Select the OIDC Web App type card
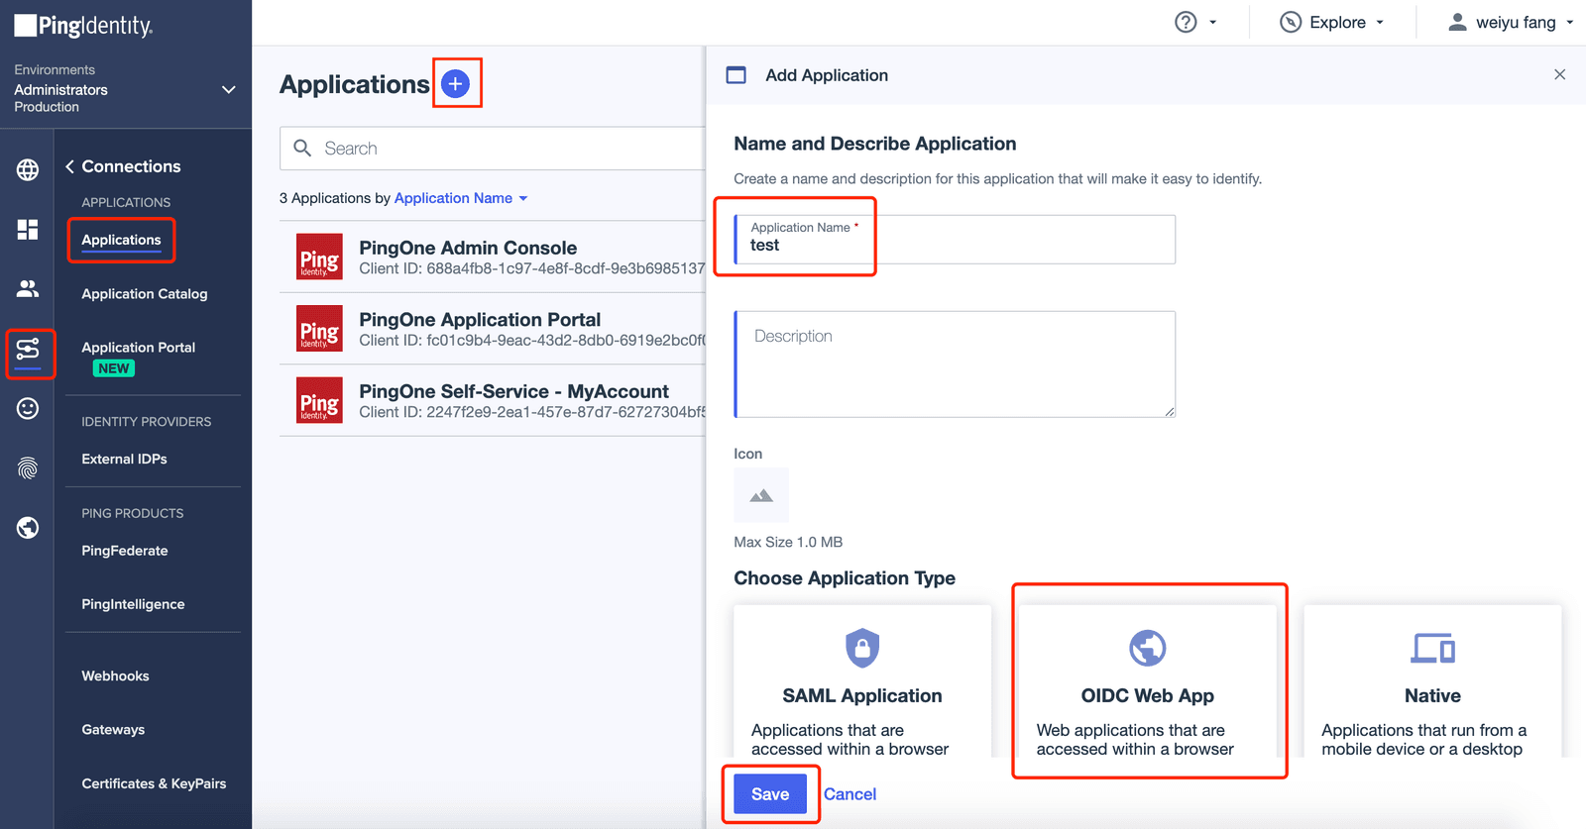The width and height of the screenshot is (1586, 829). (1148, 681)
